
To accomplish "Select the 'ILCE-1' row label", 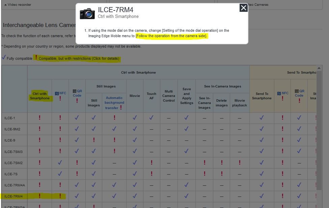I will [x=10, y=118].
